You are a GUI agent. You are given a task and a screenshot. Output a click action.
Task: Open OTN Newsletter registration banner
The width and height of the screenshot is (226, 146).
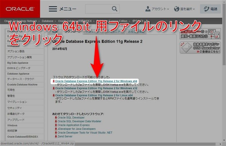click(200, 48)
